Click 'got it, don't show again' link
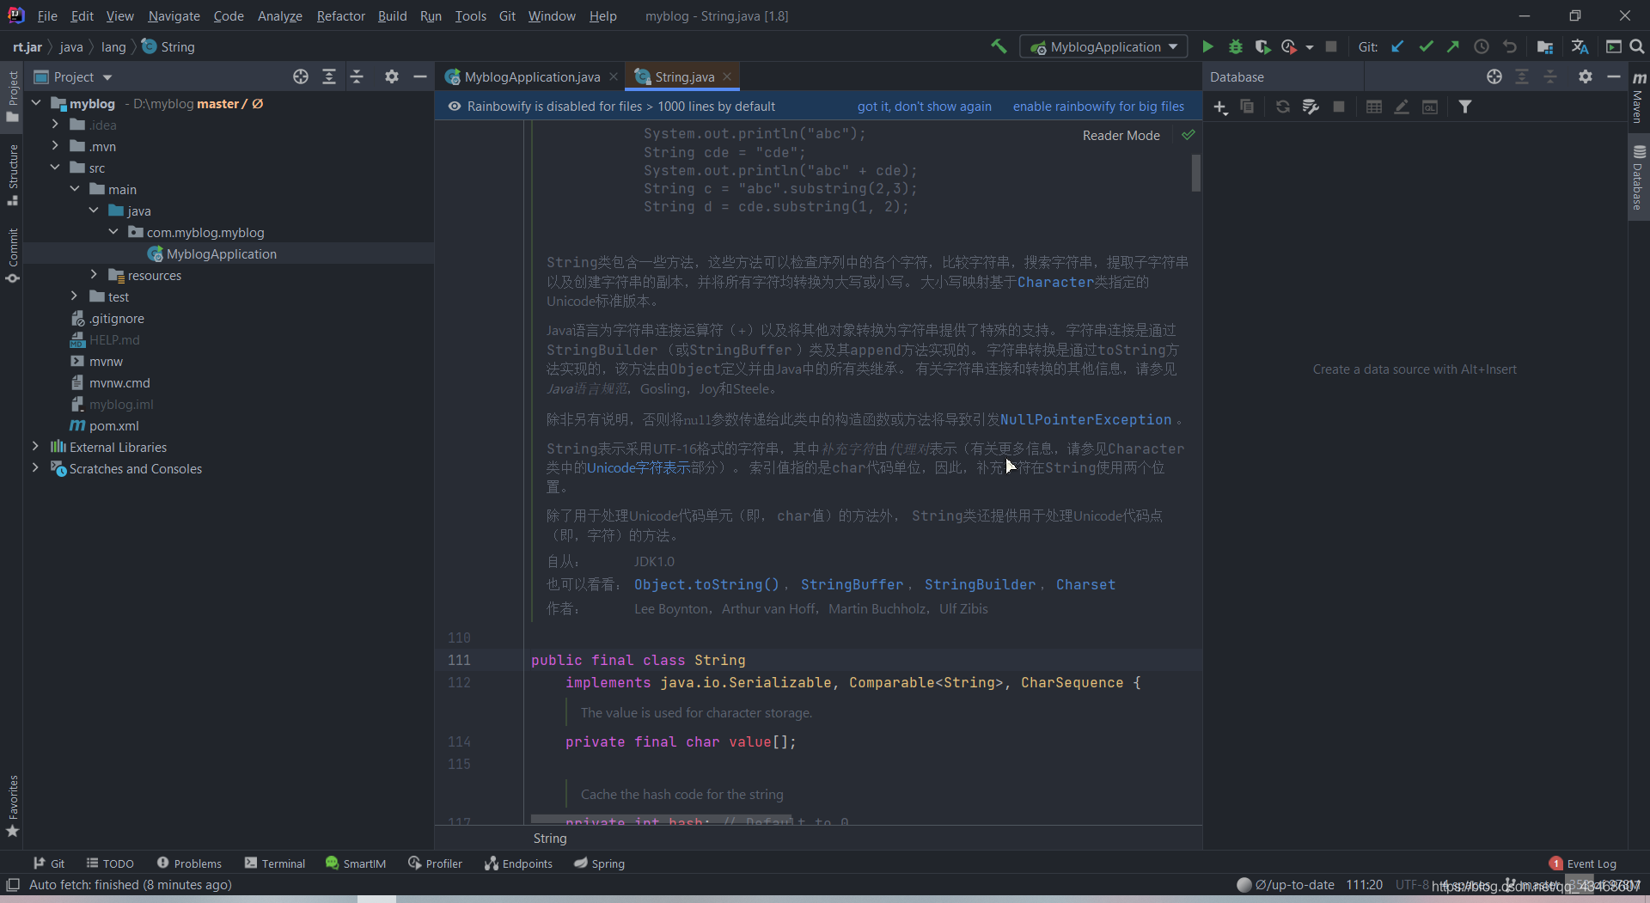1650x903 pixels. coord(924,107)
